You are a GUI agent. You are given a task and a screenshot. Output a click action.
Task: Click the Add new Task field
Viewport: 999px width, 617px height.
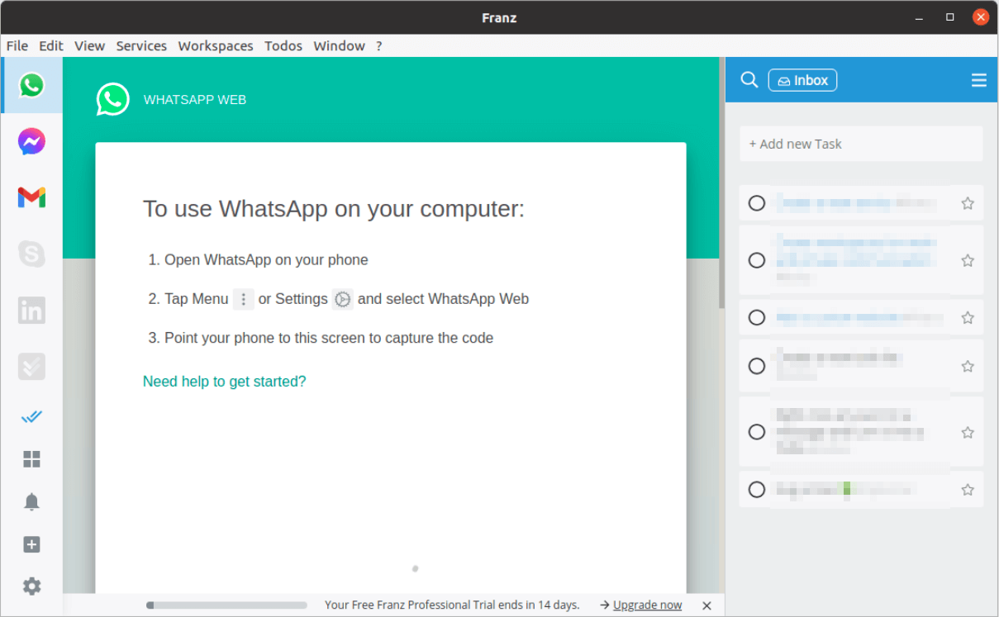(861, 144)
